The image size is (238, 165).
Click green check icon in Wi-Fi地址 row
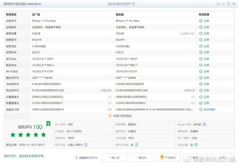pos(201,72)
